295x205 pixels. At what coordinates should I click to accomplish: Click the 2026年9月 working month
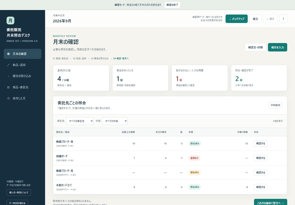(62, 21)
